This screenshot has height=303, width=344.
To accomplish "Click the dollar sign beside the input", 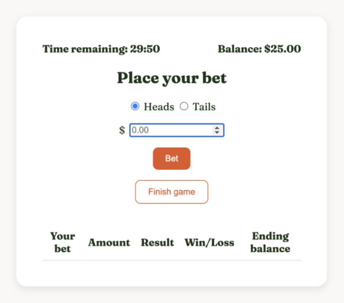I will tap(122, 130).
